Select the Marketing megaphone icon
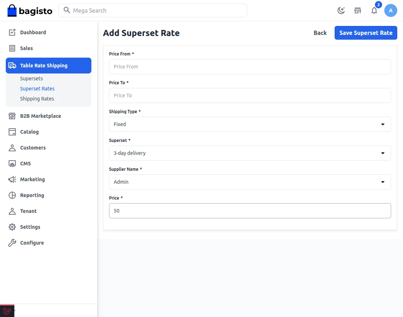The width and height of the screenshot is (403, 317). pos(11,179)
